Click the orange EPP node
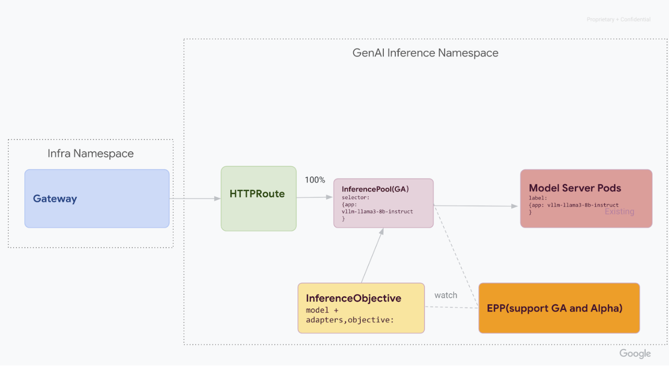 coord(559,308)
